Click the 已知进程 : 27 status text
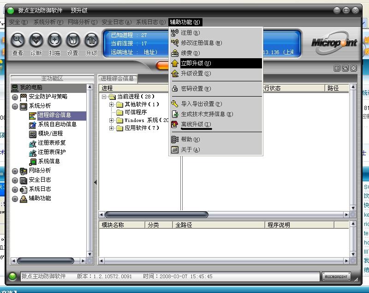 [129, 35]
